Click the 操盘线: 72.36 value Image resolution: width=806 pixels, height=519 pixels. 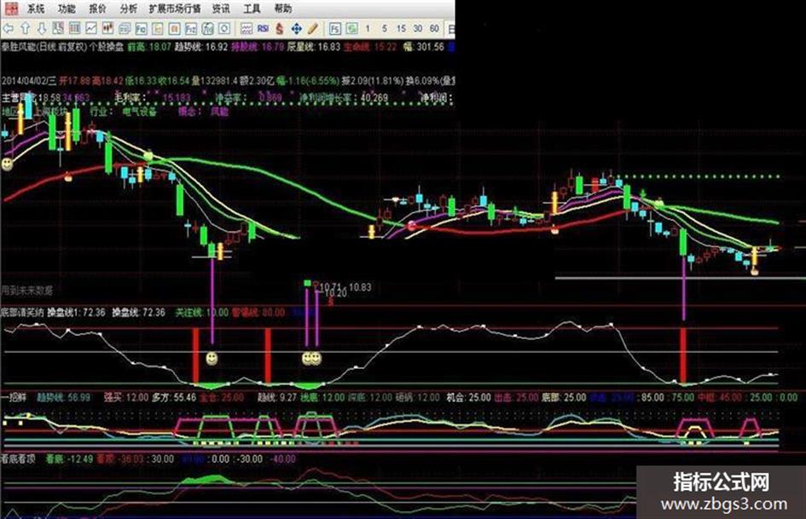point(139,313)
